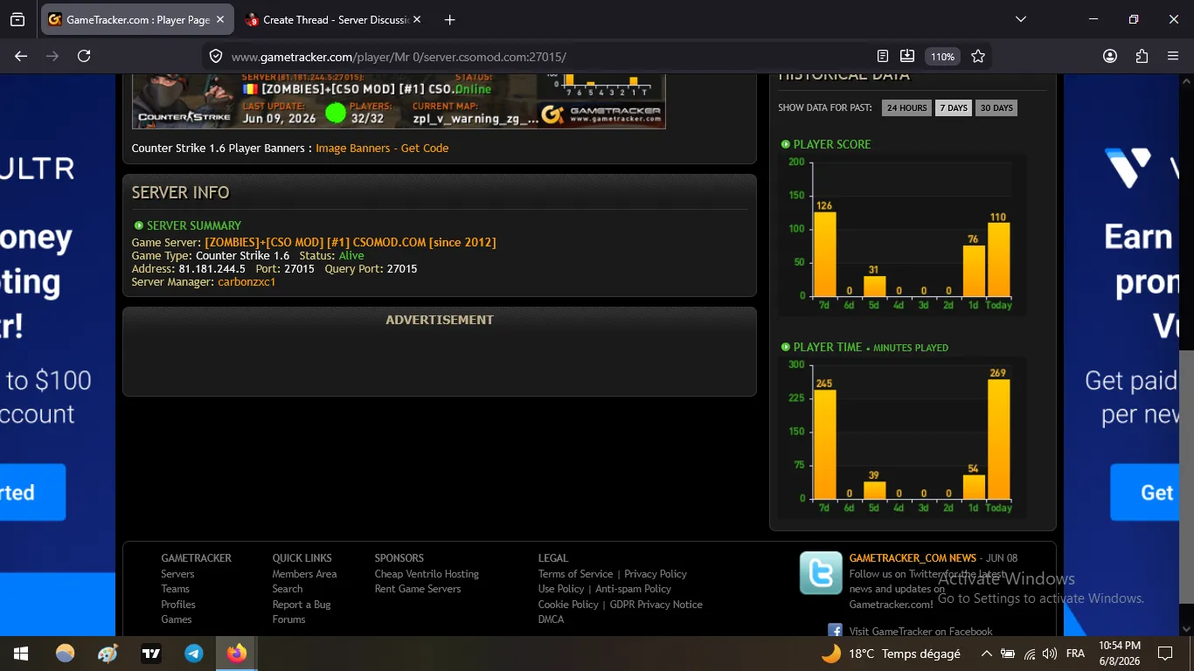Open the recent browsing tab overview icon
The width and height of the screenshot is (1194, 671).
point(17,19)
